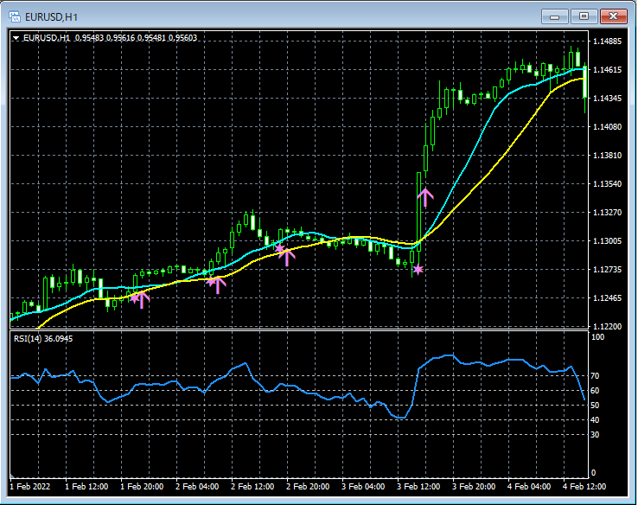The height and width of the screenshot is (505, 638).
Task: Click the chart window icon in title bar
Action: [15, 16]
